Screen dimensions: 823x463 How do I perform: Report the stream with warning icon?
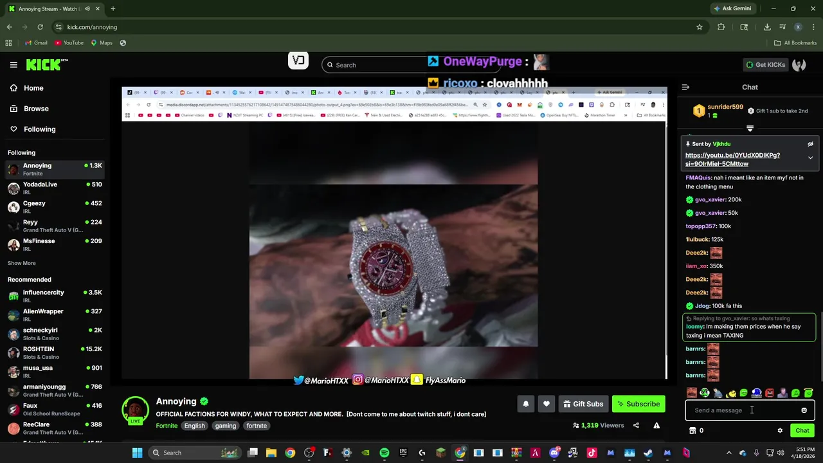656,425
